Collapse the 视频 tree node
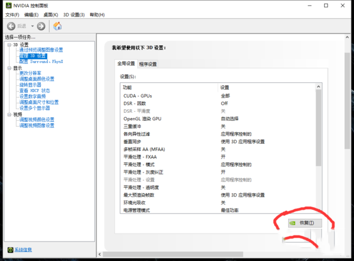This screenshot has height=261, width=354. tap(9, 115)
